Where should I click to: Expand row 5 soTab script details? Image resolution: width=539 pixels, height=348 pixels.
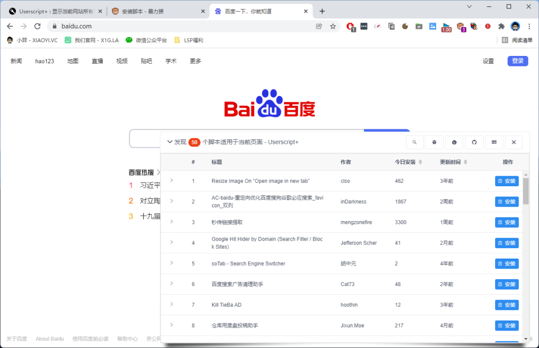click(x=172, y=263)
